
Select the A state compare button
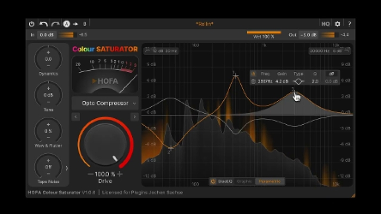[x=67, y=24]
